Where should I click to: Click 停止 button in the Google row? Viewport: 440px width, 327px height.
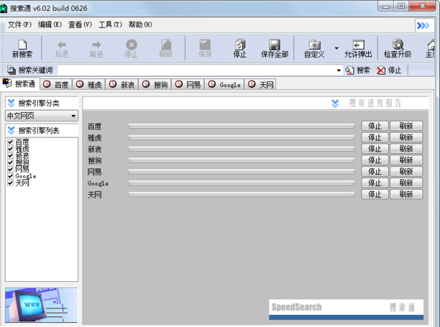pos(375,183)
